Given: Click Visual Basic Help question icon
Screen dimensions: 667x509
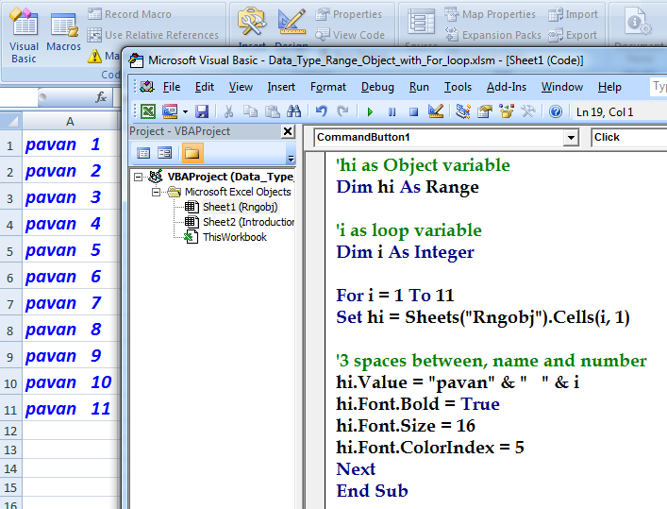Looking at the screenshot, I should coord(556,111).
